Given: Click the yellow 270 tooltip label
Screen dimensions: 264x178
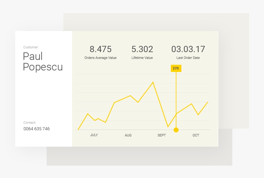Looking at the screenshot, I should click(176, 68).
